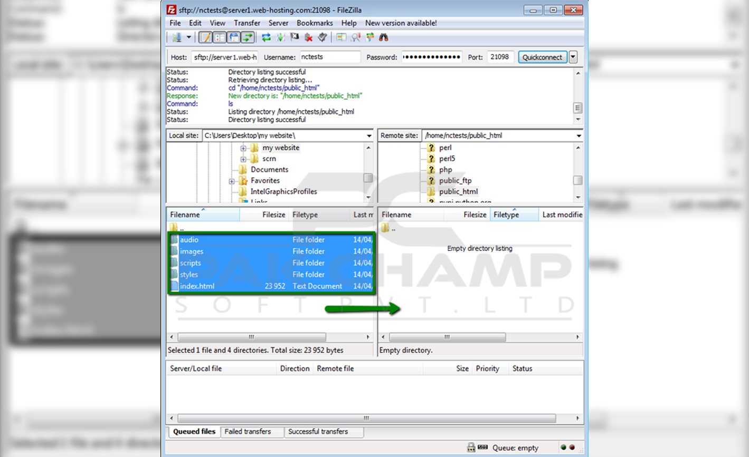Click the message log vertical scrollbar thumb
Image resolution: width=749 pixels, height=457 pixels.
pyautogui.click(x=578, y=108)
